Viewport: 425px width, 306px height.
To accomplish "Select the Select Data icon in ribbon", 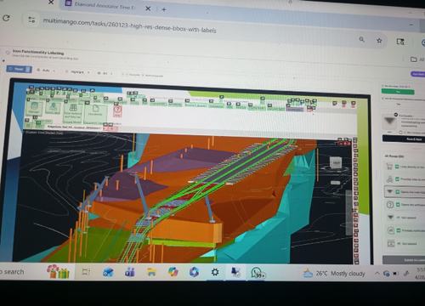I will pyautogui.click(x=53, y=109).
